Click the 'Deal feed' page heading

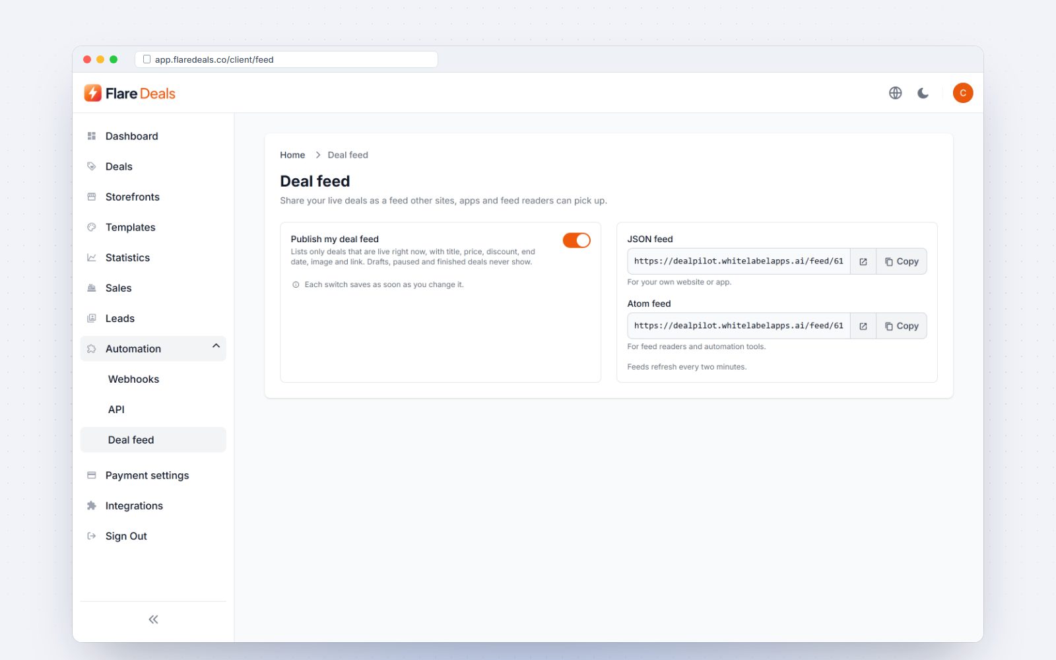click(315, 181)
